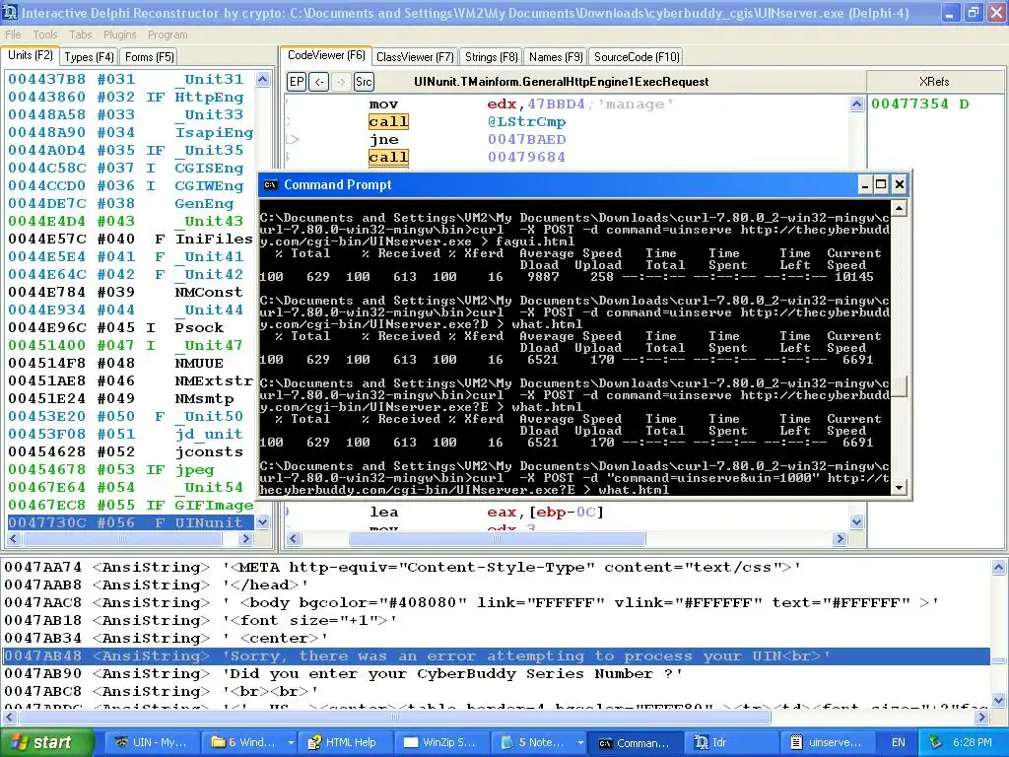Open UIN - My... taskbar button
The height and width of the screenshot is (757, 1009).
[151, 742]
